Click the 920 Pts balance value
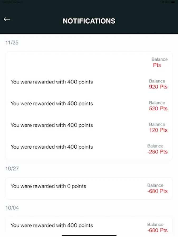Screen dimensions: 178x237 click(x=158, y=87)
